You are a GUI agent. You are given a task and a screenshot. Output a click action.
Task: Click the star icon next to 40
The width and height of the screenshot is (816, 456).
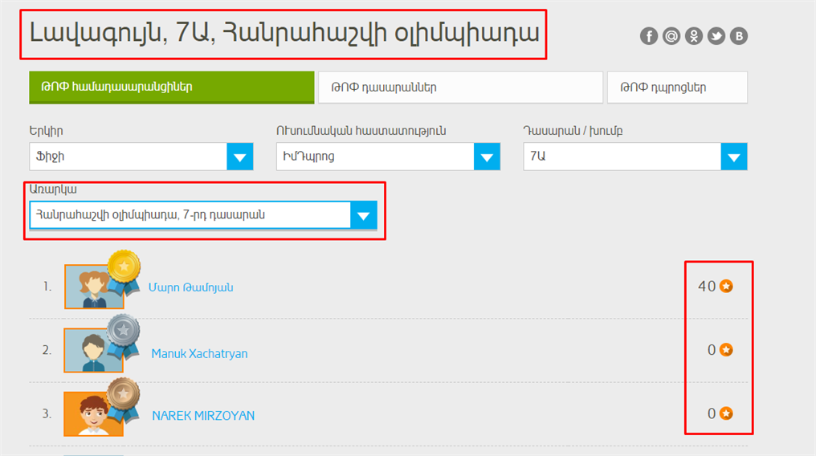(x=726, y=286)
